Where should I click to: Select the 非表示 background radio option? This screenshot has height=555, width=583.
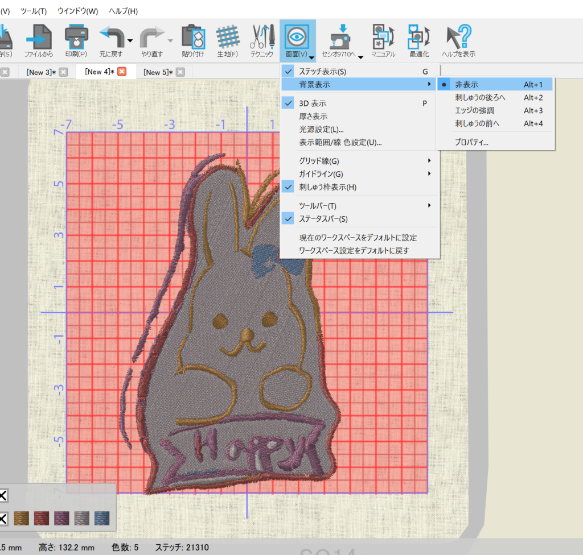click(x=466, y=85)
